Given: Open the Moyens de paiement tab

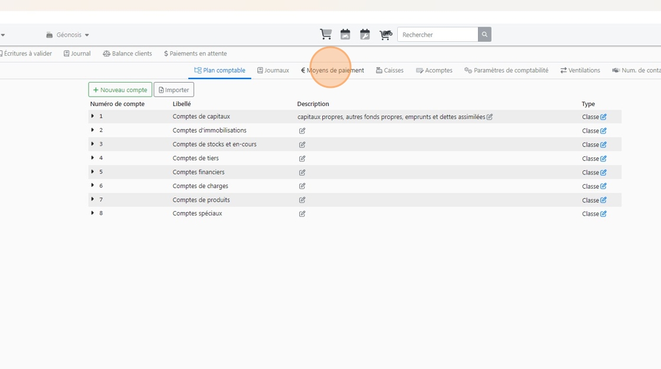Looking at the screenshot, I should 333,70.
